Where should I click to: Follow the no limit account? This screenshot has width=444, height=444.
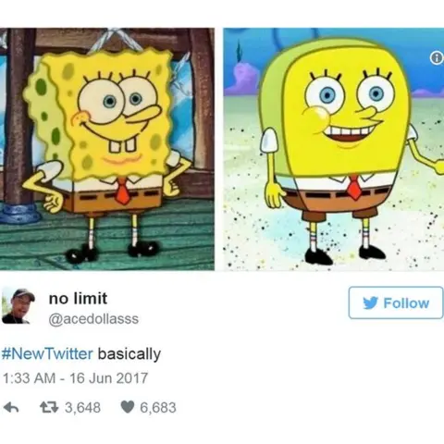(396, 302)
